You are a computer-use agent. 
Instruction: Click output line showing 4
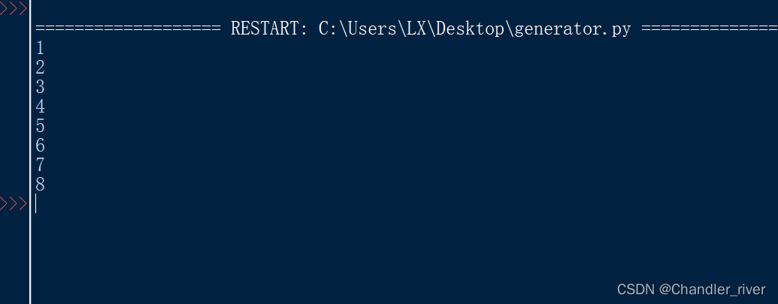point(41,107)
